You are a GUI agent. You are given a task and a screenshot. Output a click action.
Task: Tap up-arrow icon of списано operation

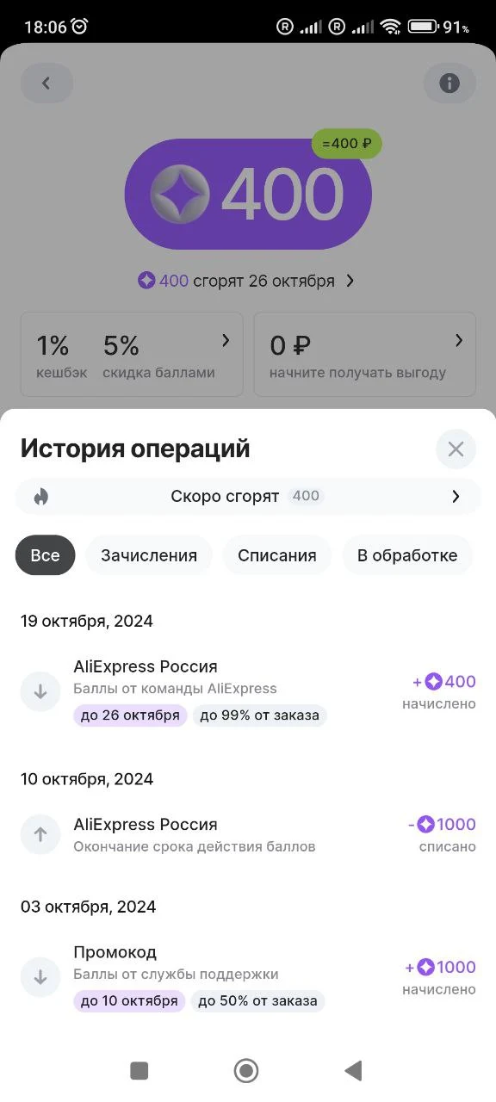[x=40, y=834]
